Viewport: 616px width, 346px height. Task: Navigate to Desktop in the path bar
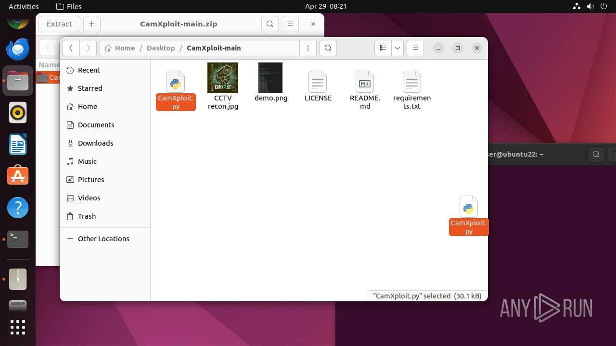pyautogui.click(x=161, y=48)
